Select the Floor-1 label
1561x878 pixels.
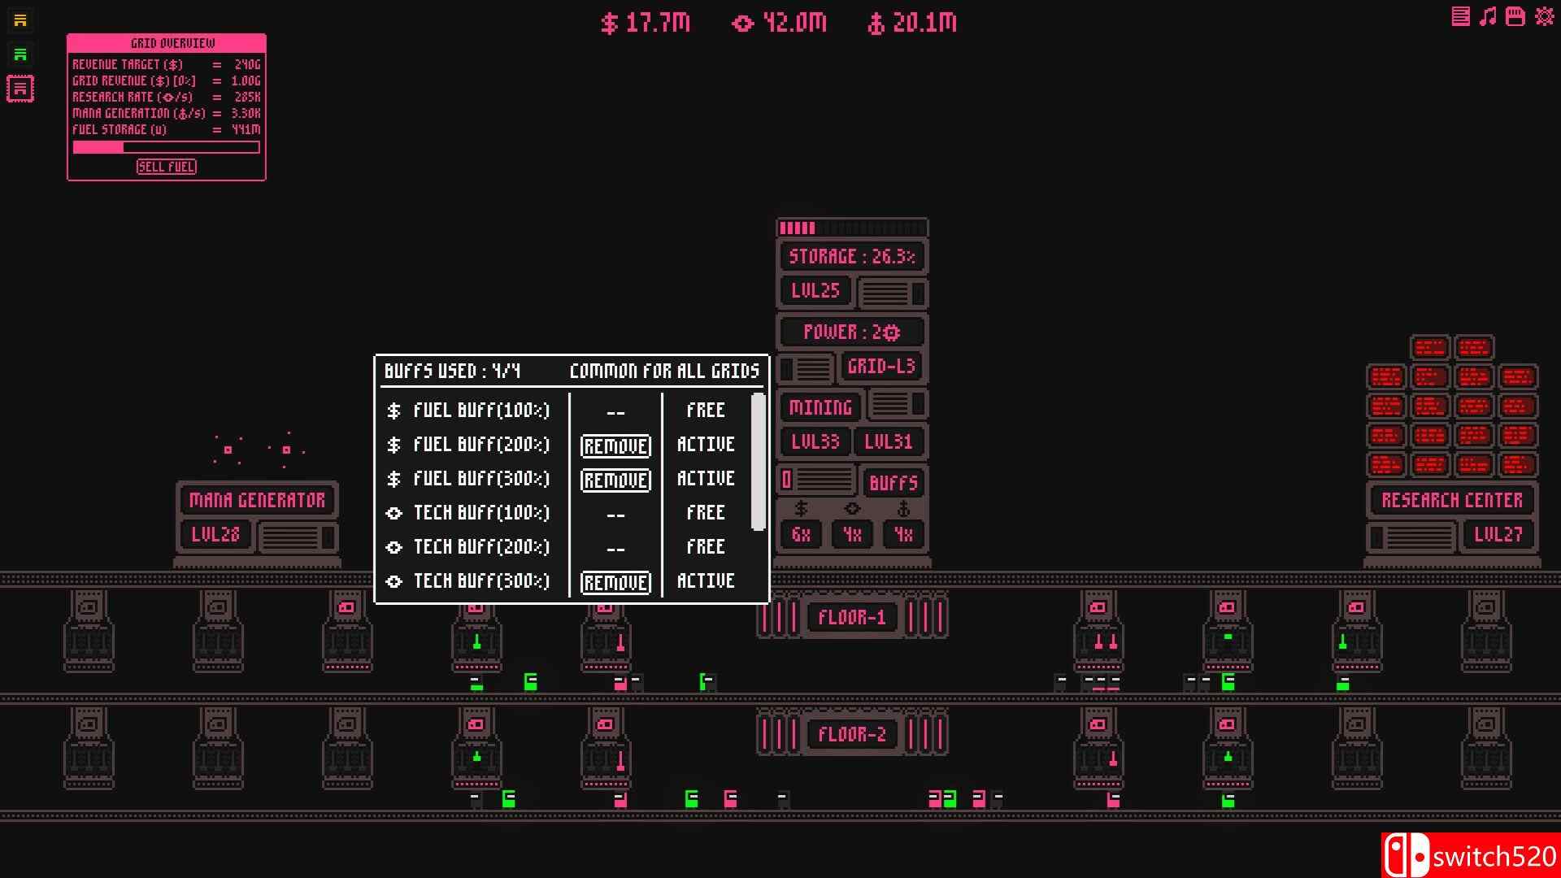tap(851, 617)
